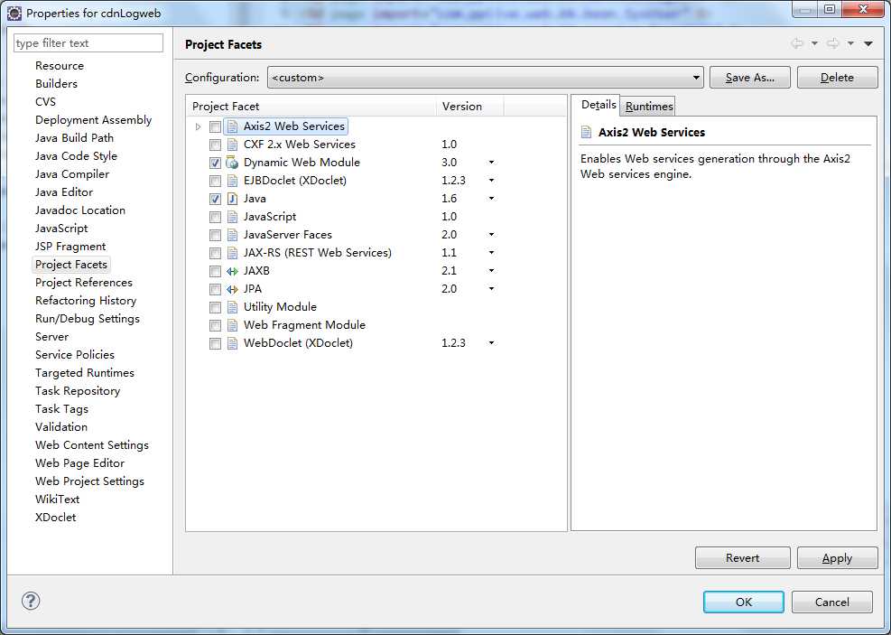This screenshot has height=635, width=891.
Task: Click the Delete configuration button
Action: (837, 78)
